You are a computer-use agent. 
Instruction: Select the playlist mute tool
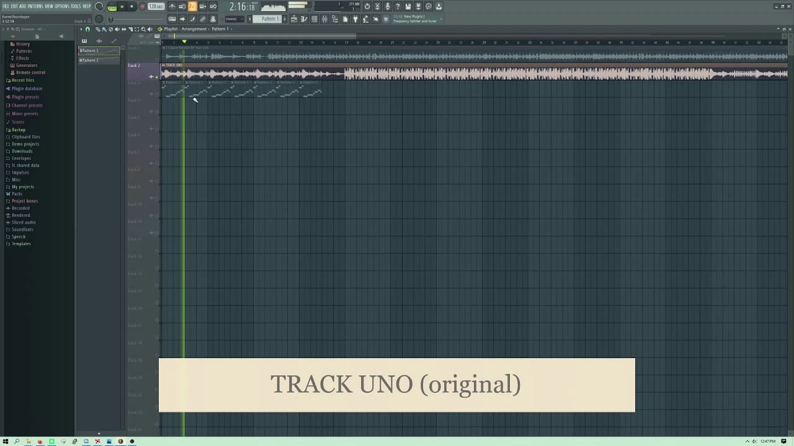(117, 29)
